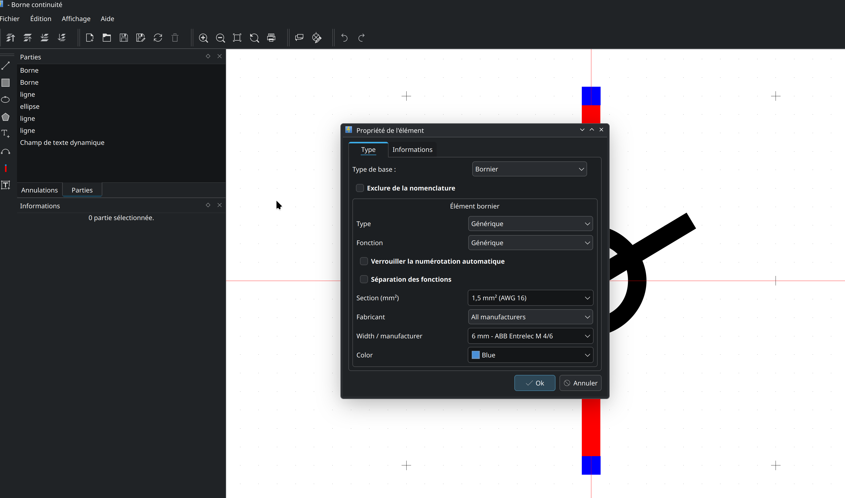This screenshot has width=845, height=498.
Task: Click the Ok button
Action: coord(535,383)
